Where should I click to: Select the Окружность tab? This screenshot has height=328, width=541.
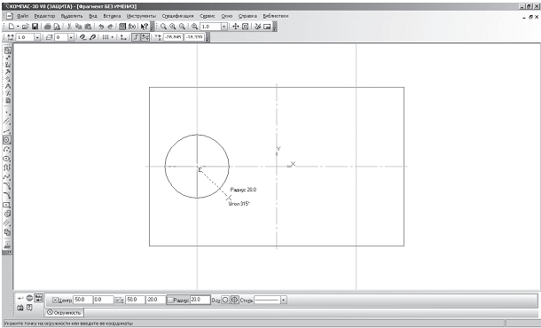point(65,313)
